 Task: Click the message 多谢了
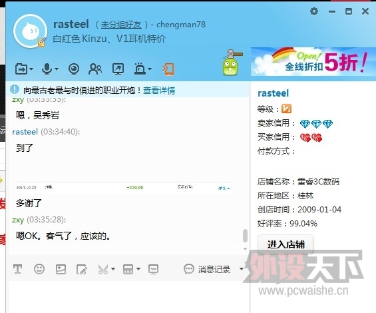point(29,203)
